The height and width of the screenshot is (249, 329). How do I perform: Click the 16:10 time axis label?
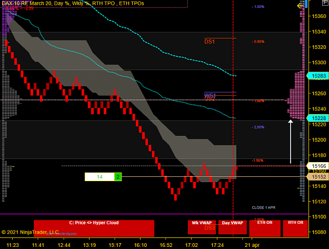click(141, 245)
